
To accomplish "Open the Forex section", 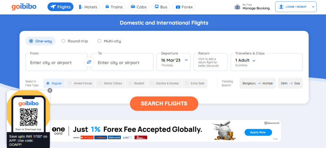I will (x=184, y=7).
